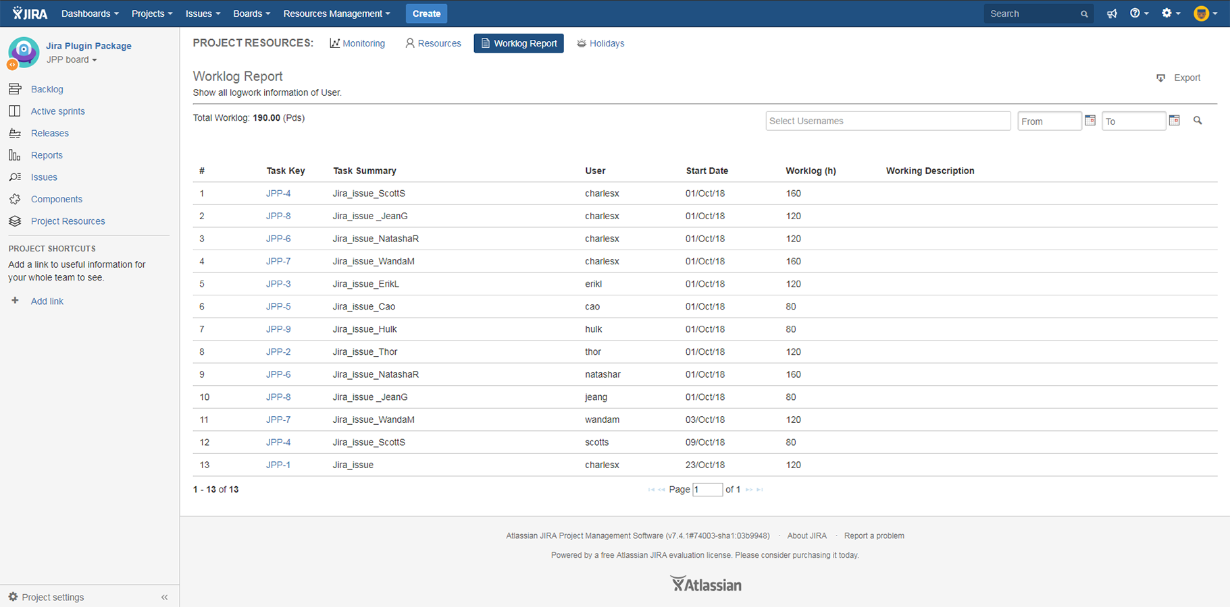Click the Backlog sidebar icon

click(15, 89)
